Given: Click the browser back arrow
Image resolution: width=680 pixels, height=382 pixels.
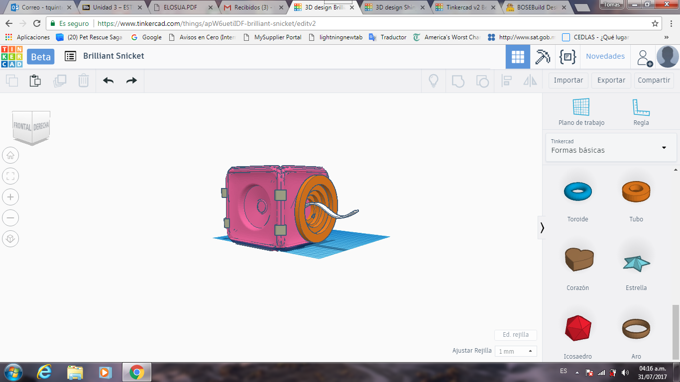Looking at the screenshot, I should pos(9,23).
